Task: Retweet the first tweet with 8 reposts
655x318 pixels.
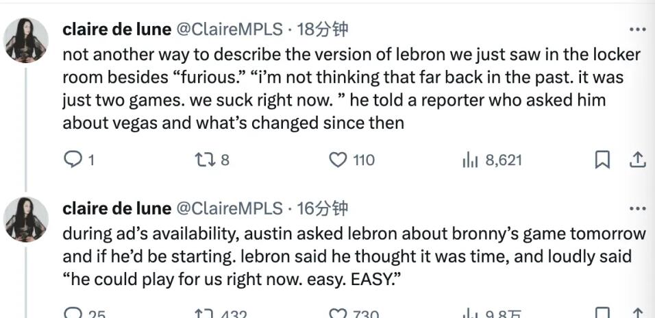Action: (205, 160)
